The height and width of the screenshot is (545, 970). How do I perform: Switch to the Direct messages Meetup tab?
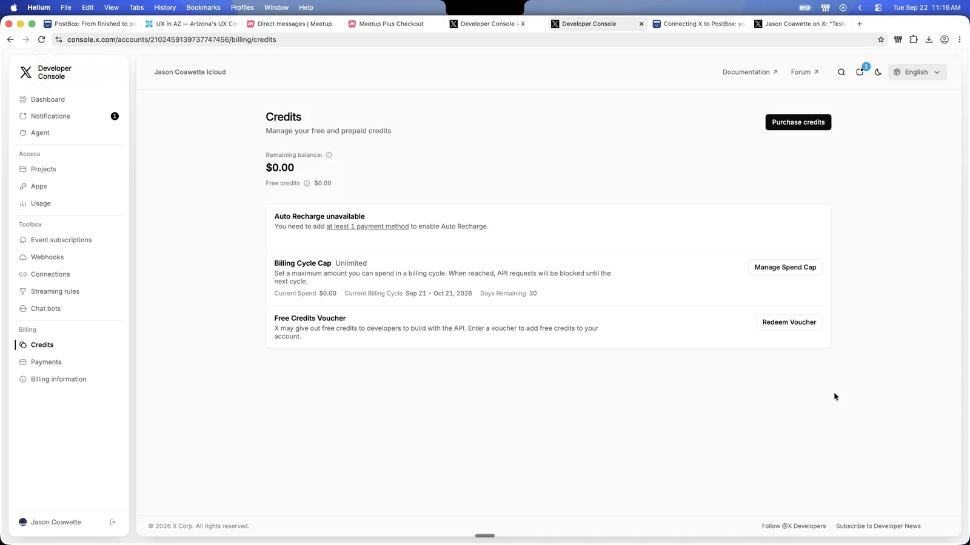294,24
